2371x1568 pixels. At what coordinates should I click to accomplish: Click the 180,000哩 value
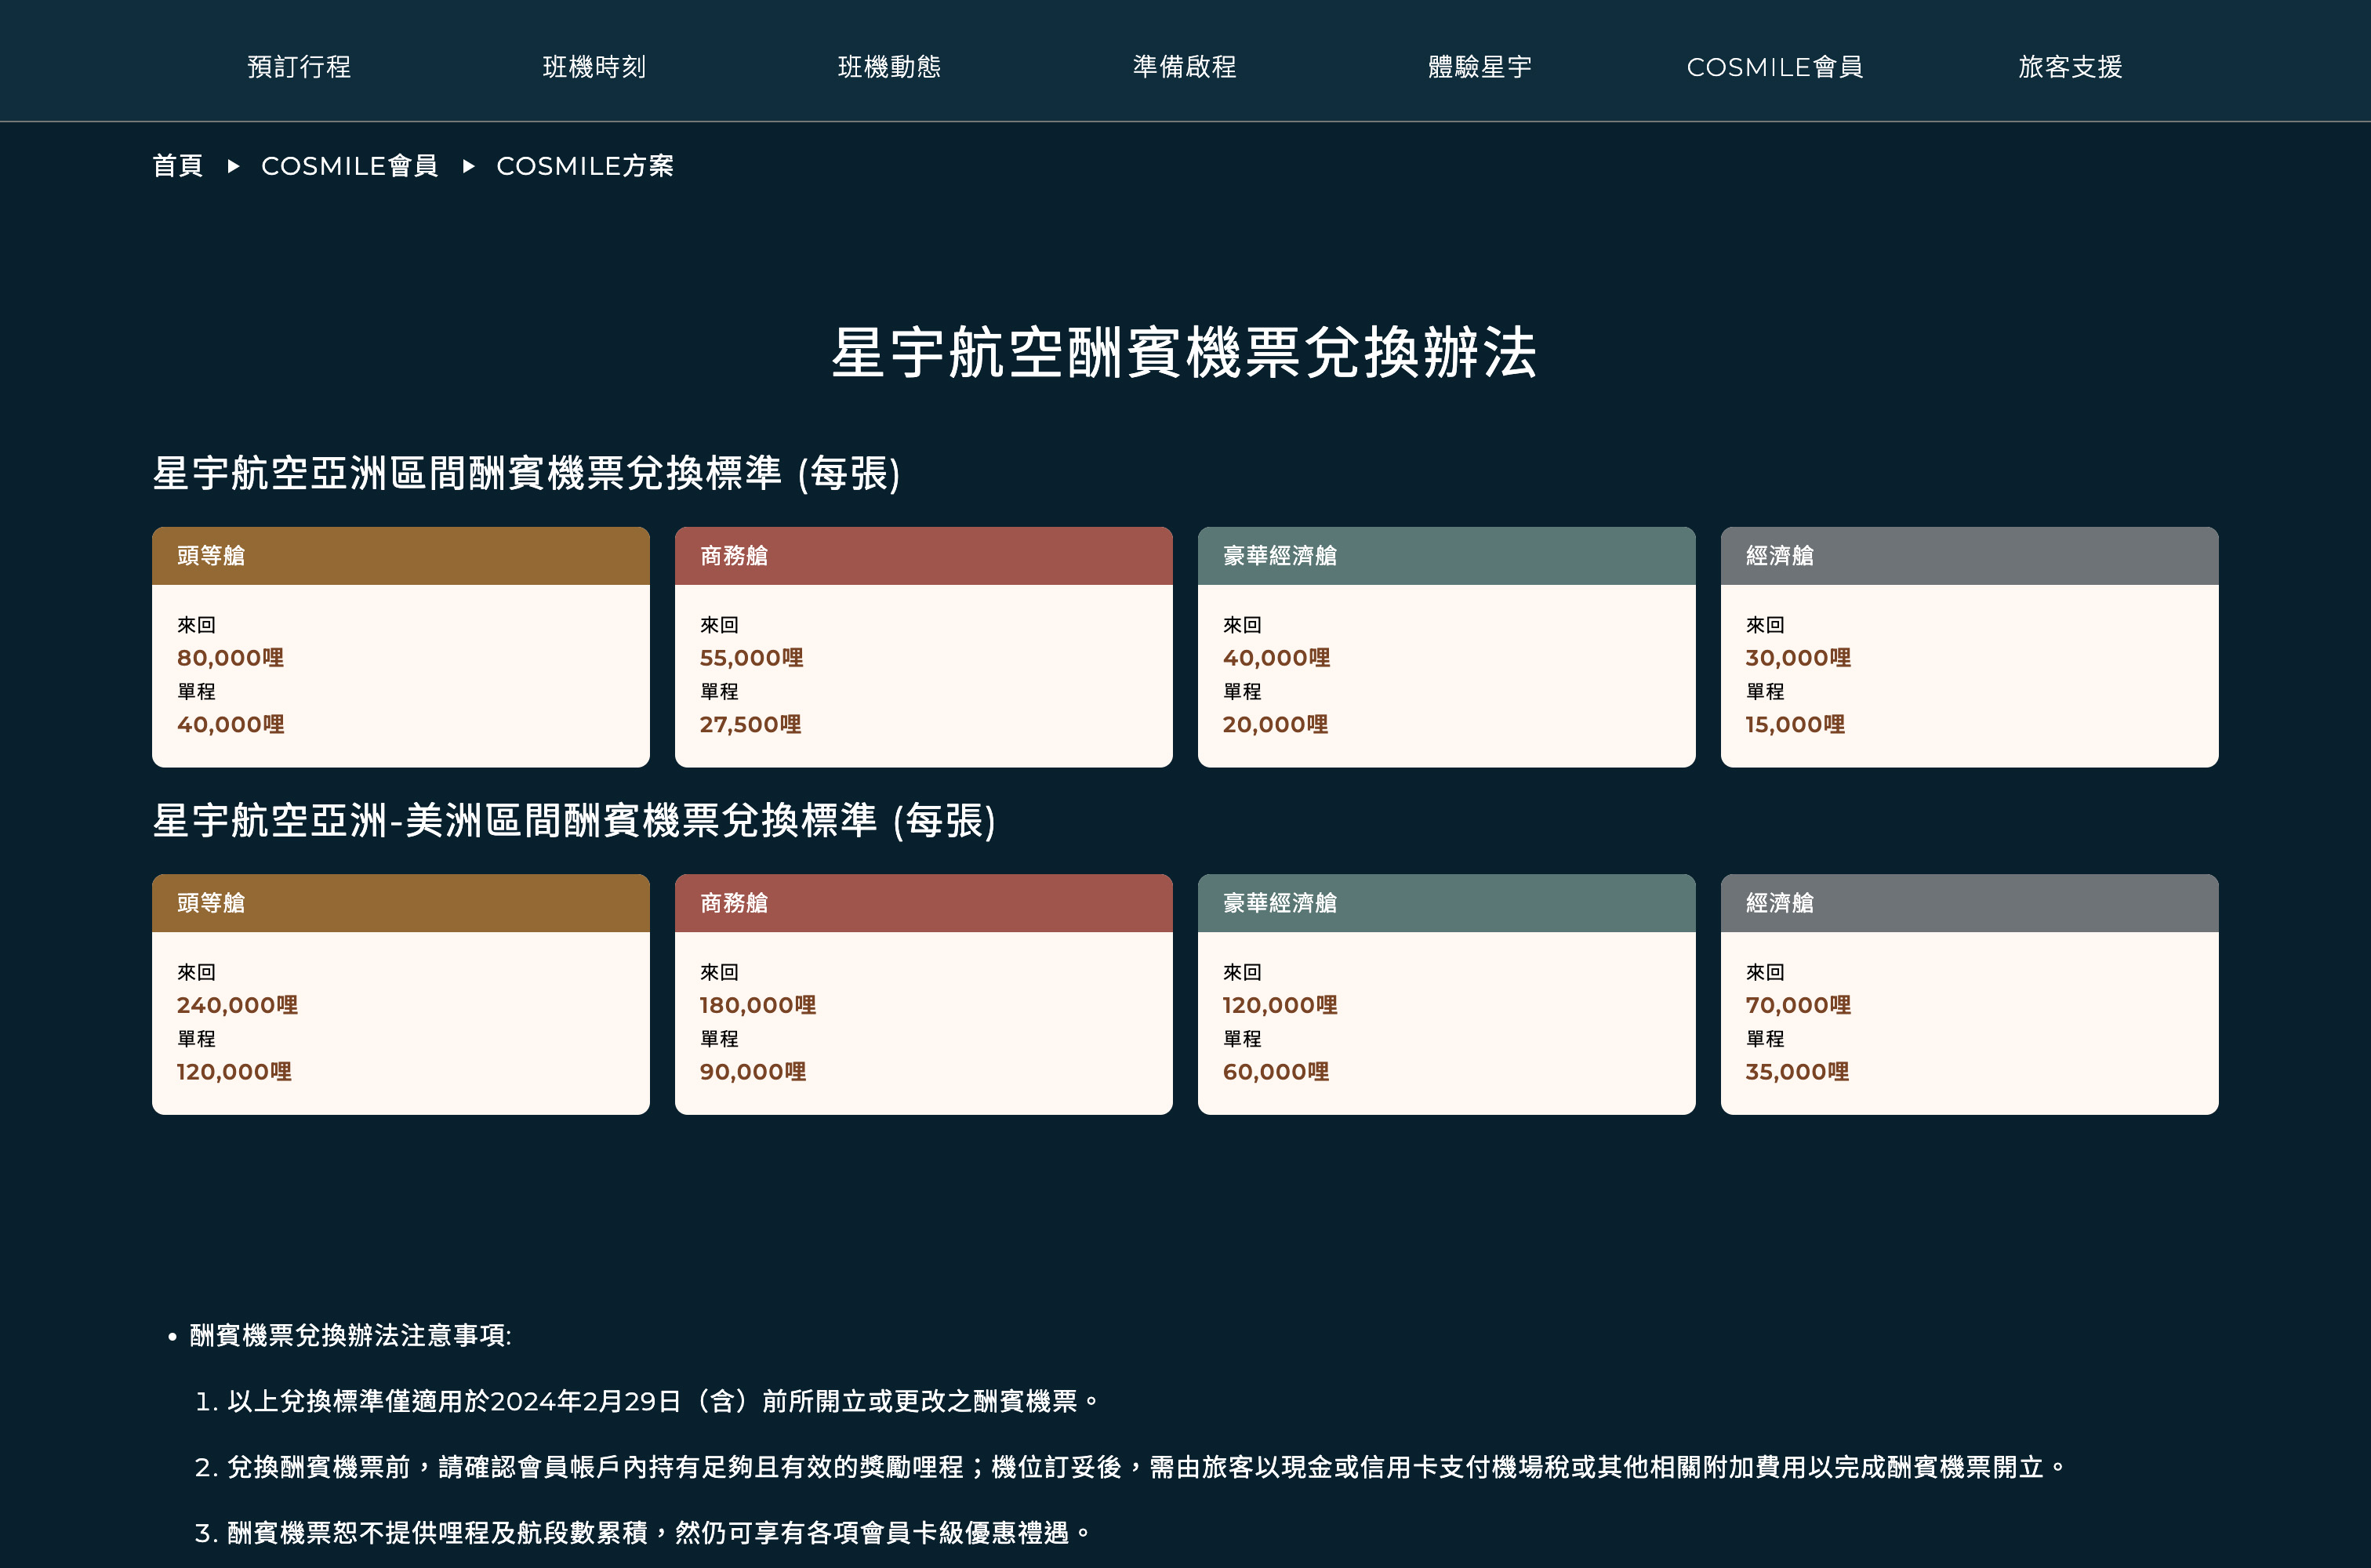(759, 1005)
